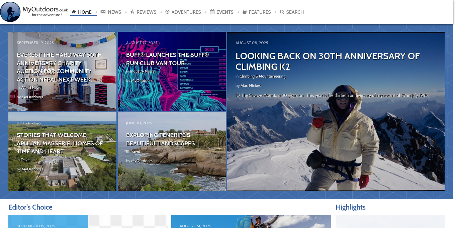This screenshot has width=457, height=228.
Task: Open the BUFF Run Club Van Tour article
Action: tap(167, 59)
